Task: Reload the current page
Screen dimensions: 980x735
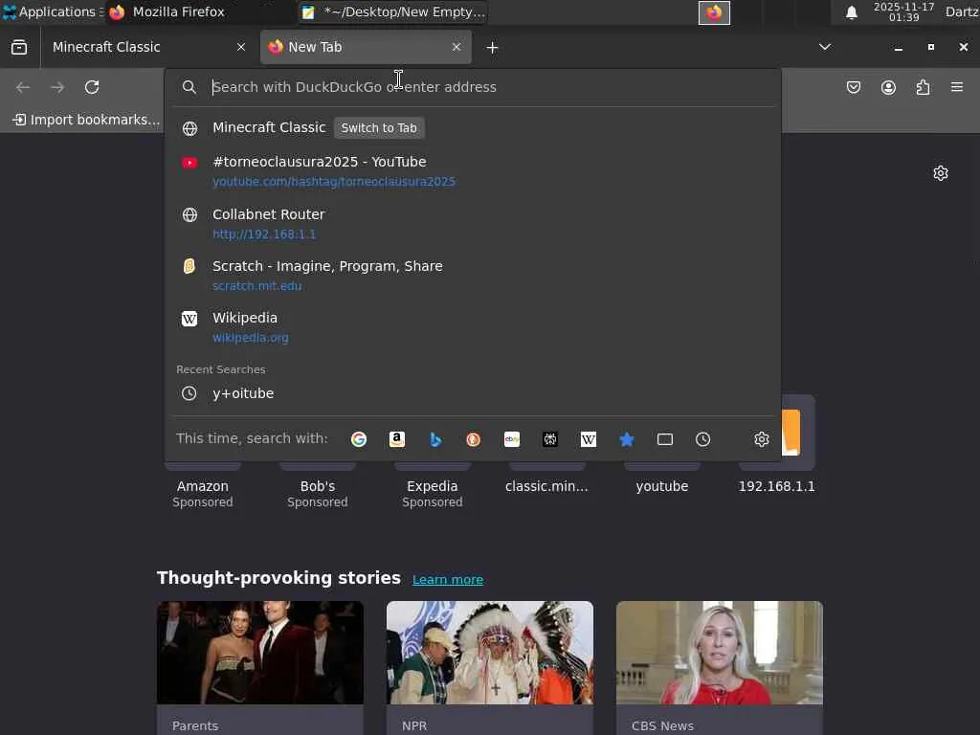Action: (x=92, y=87)
